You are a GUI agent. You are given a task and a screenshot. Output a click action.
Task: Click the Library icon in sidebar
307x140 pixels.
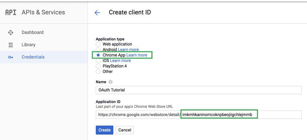pos(11,45)
